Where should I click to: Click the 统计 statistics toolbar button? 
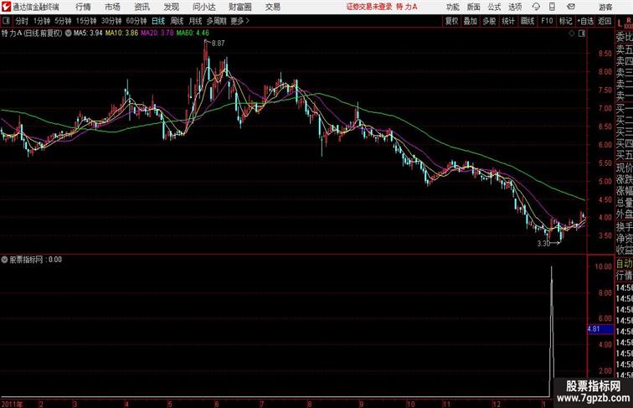(x=508, y=21)
